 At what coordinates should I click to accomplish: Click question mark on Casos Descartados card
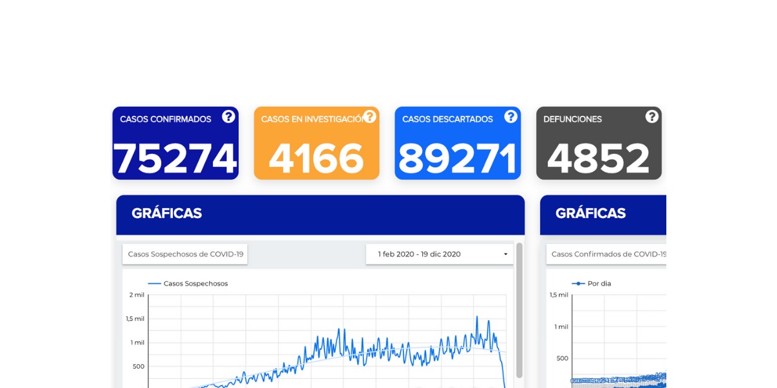click(511, 116)
